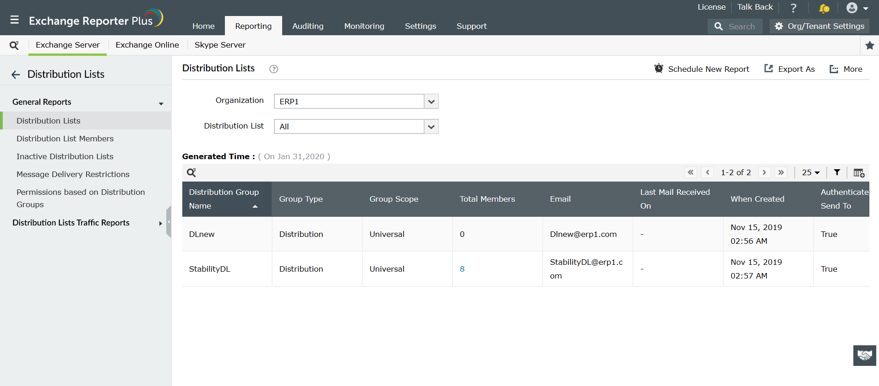Click the help icon beside Distribution Lists title
This screenshot has width=879, height=386.
(273, 69)
